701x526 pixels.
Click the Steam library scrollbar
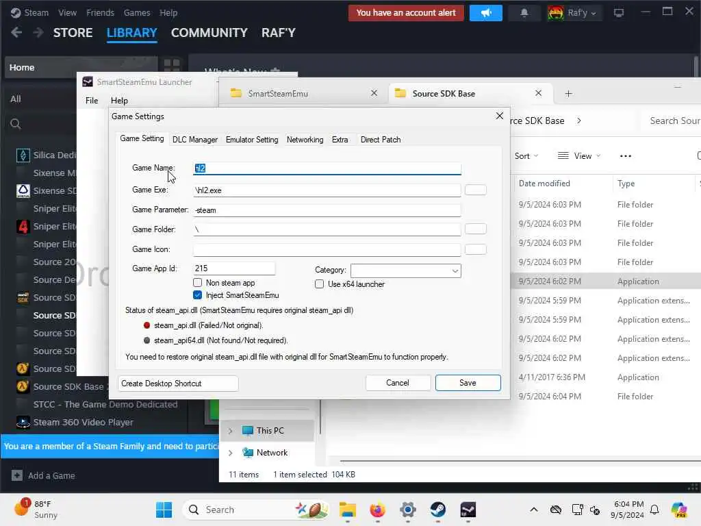tap(696, 66)
